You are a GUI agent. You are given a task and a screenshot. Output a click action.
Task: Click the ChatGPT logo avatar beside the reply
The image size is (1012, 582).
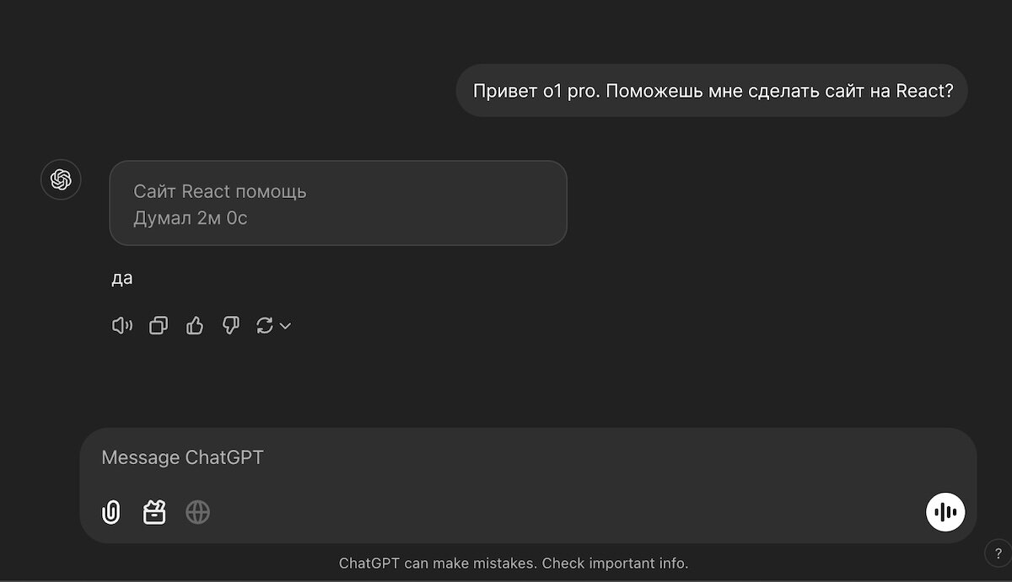(x=61, y=179)
